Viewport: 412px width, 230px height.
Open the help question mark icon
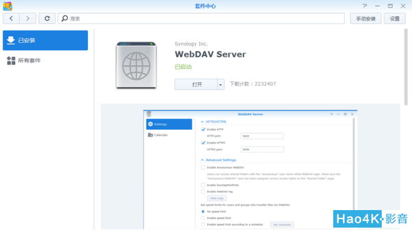click(365, 6)
